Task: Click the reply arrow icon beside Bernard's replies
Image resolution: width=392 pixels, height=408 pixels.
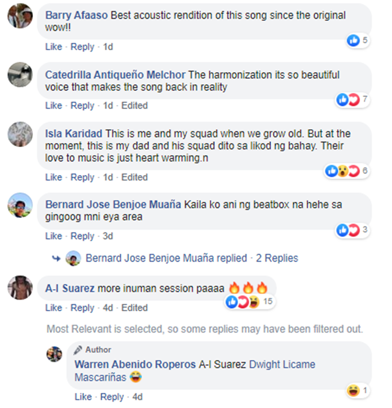Action: click(56, 258)
